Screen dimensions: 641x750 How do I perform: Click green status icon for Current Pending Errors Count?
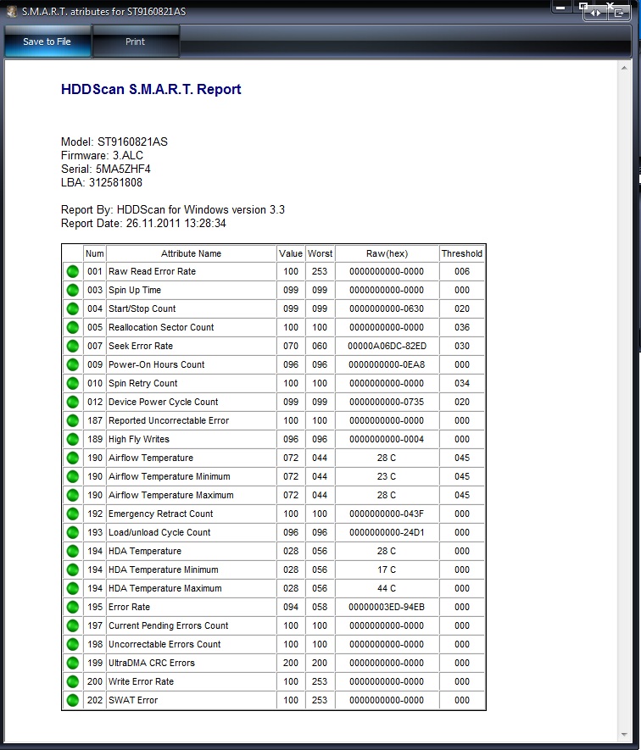coord(73,626)
